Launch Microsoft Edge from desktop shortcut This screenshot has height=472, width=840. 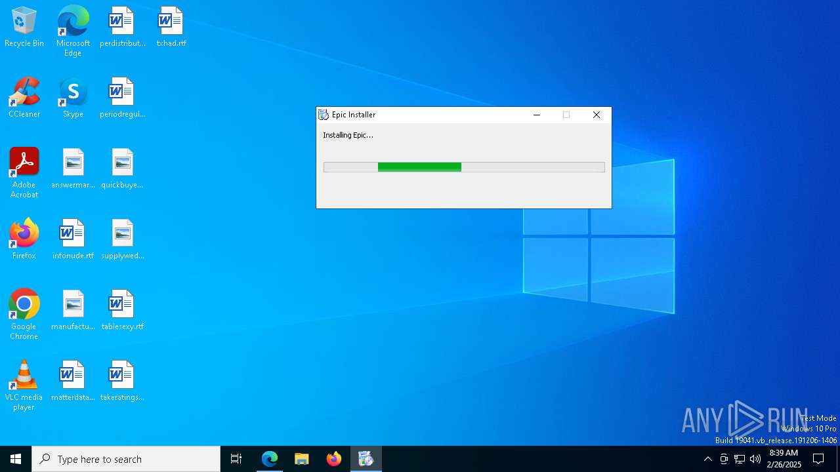(x=73, y=31)
